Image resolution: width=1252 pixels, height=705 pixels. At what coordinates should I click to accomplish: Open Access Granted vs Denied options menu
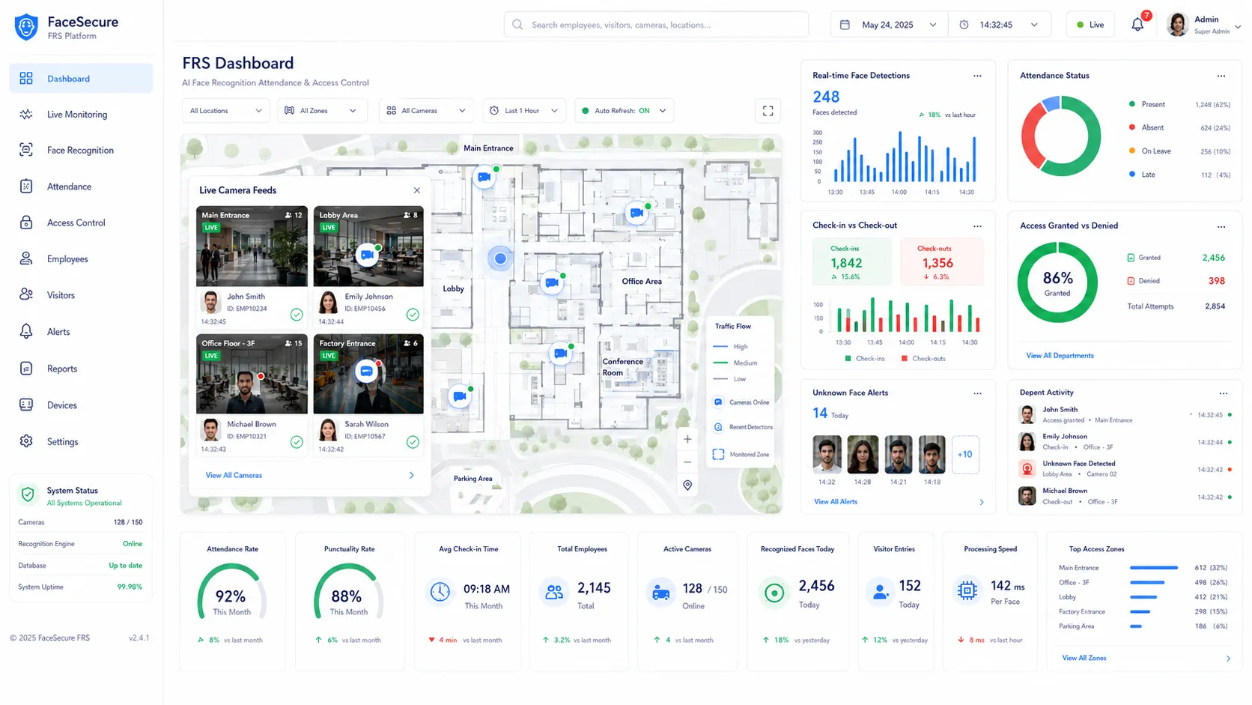point(1221,226)
